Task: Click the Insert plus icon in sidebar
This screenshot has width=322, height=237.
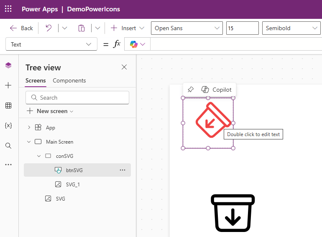Action: pyautogui.click(x=8, y=85)
